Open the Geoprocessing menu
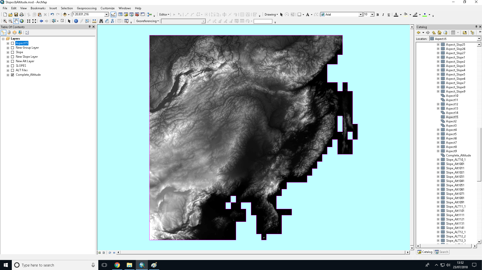The height and width of the screenshot is (270, 482). (x=87, y=8)
